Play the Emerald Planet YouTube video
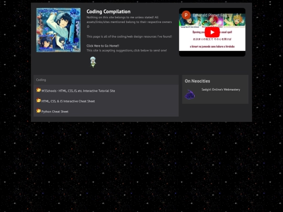The image size is (283, 212). pos(212,32)
